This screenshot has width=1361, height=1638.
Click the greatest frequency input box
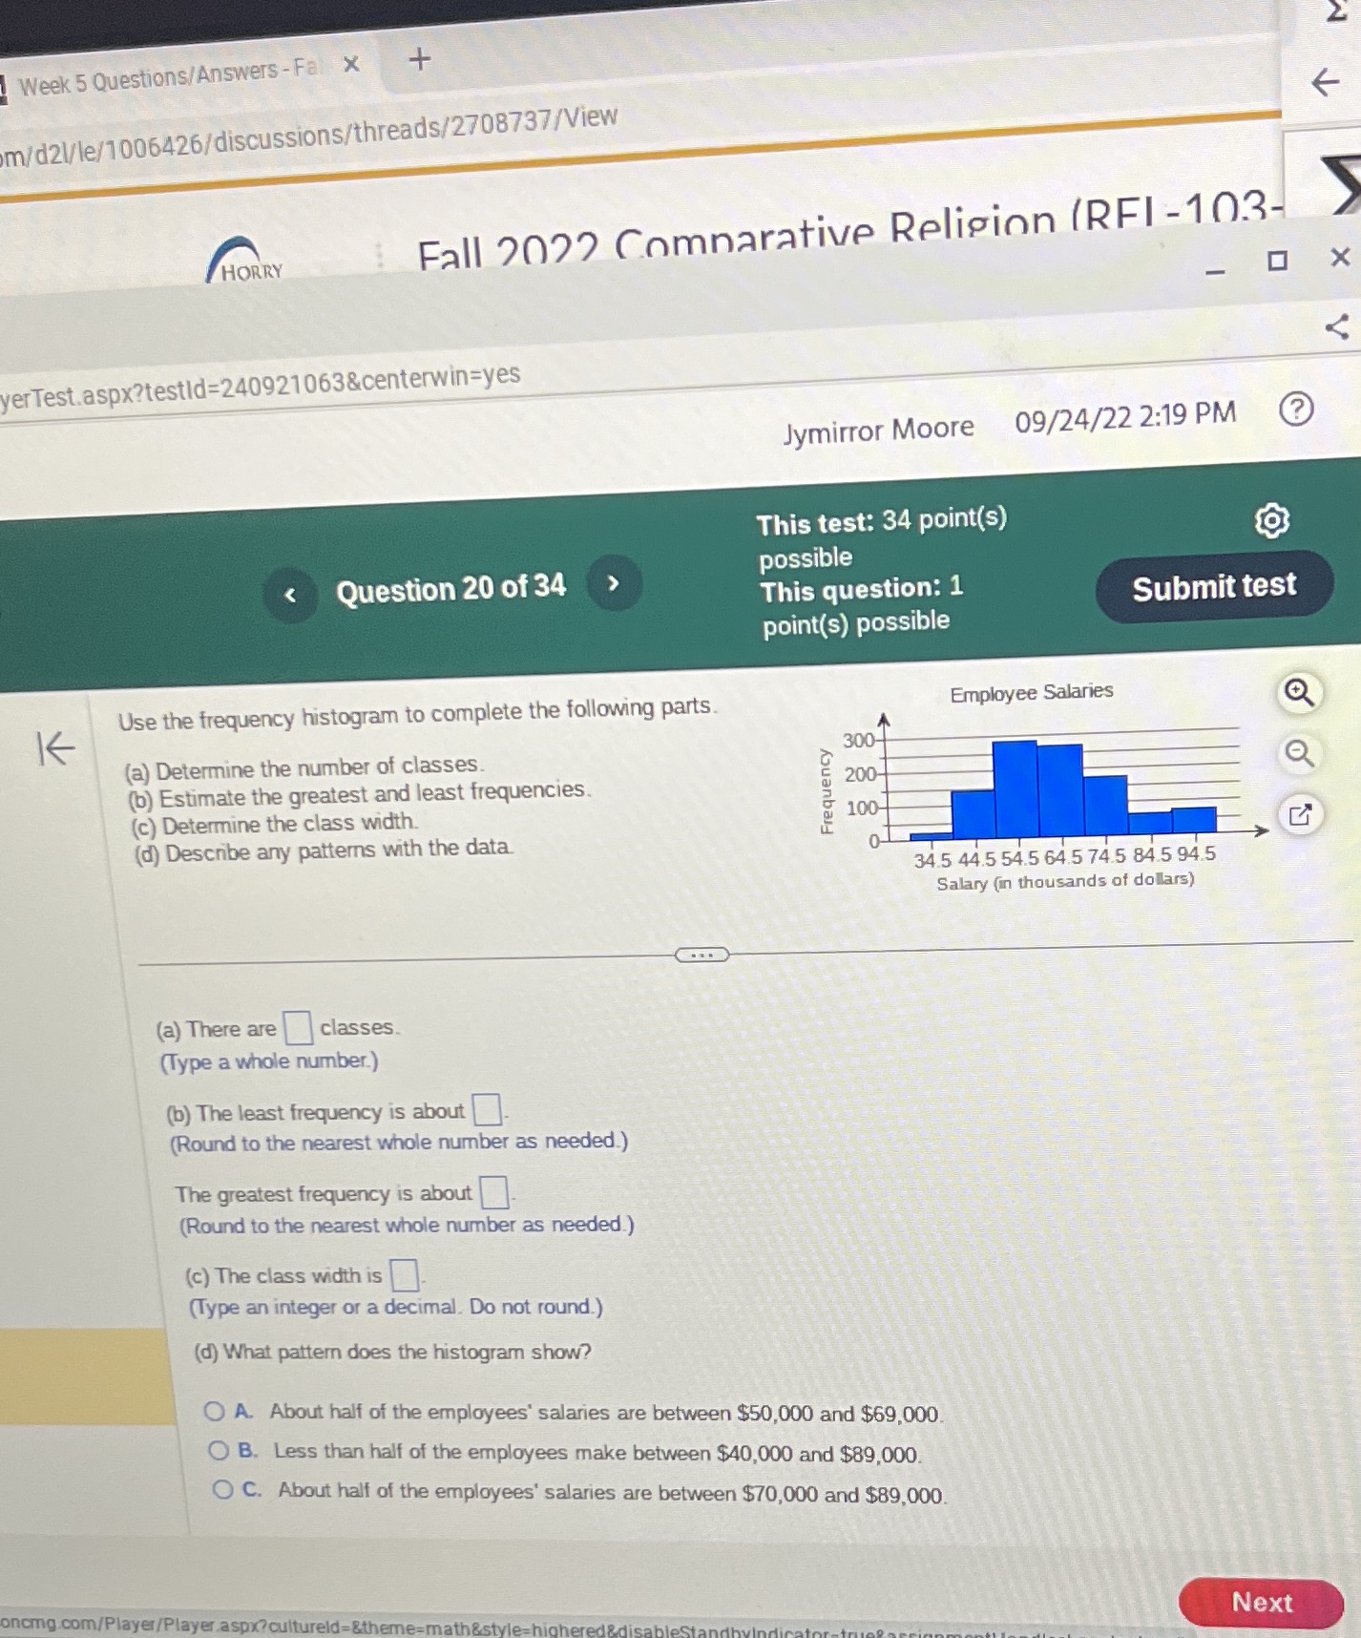493,1191
